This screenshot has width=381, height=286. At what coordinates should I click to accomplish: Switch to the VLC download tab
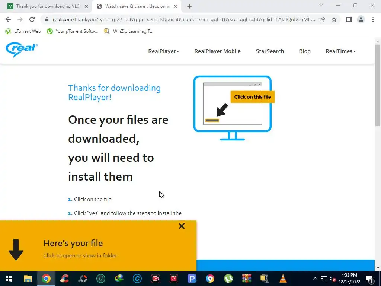pyautogui.click(x=48, y=6)
